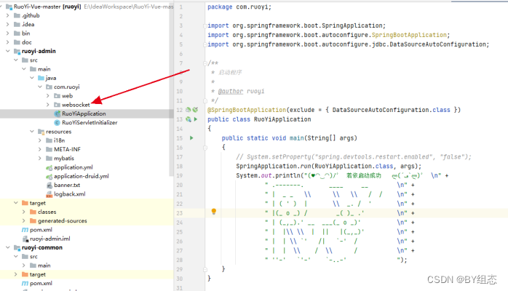Image resolution: width=508 pixels, height=291 pixels.
Task: Open RuoYiServletInitializer in the project tree
Action: coord(89,123)
